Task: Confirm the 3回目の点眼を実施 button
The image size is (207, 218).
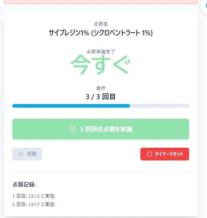Action: pyautogui.click(x=101, y=129)
